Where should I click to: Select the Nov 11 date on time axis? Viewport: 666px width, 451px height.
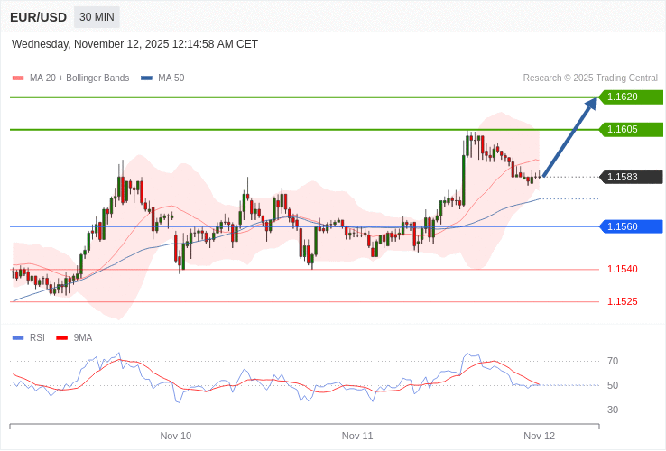point(357,436)
